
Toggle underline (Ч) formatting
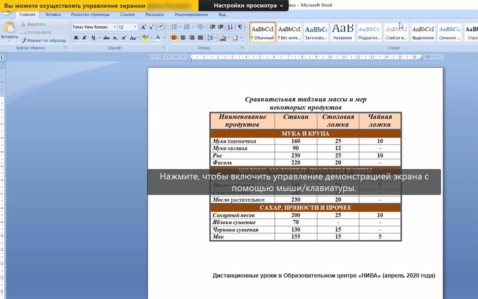point(93,38)
